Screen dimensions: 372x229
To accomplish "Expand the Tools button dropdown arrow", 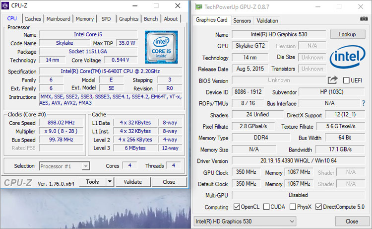I will click(110, 182).
